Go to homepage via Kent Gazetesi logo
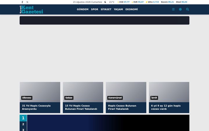 pyautogui.click(x=31, y=10)
